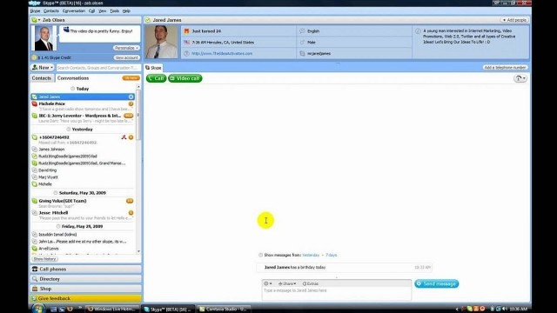Switch to the Contacts tab
This screenshot has height=313, width=557.
pyautogui.click(x=42, y=78)
